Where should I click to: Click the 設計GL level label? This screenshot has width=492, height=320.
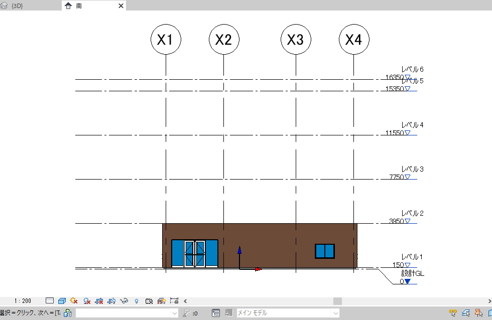pyautogui.click(x=413, y=273)
